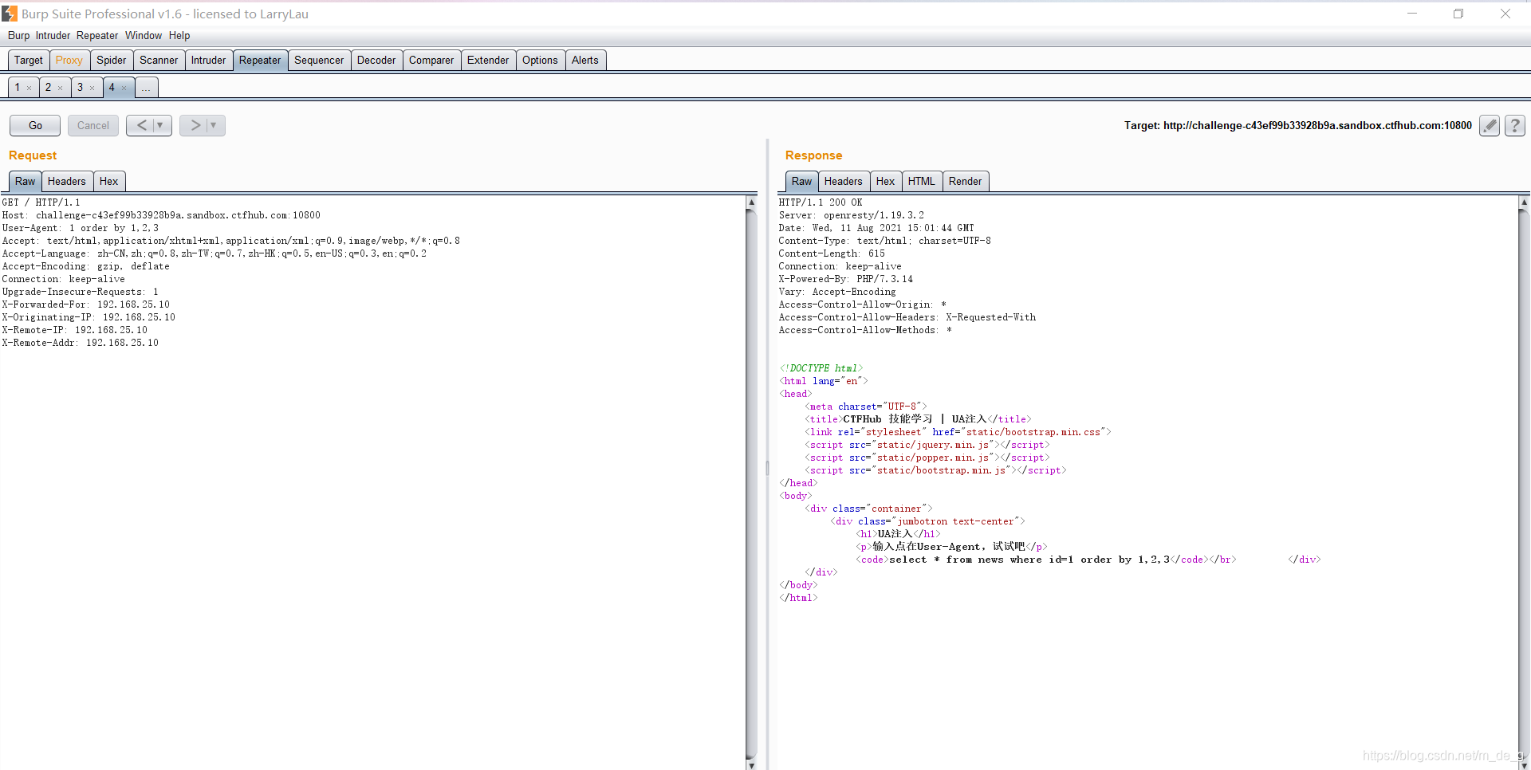Click the Cancel button
This screenshot has width=1531, height=770.
93,125
